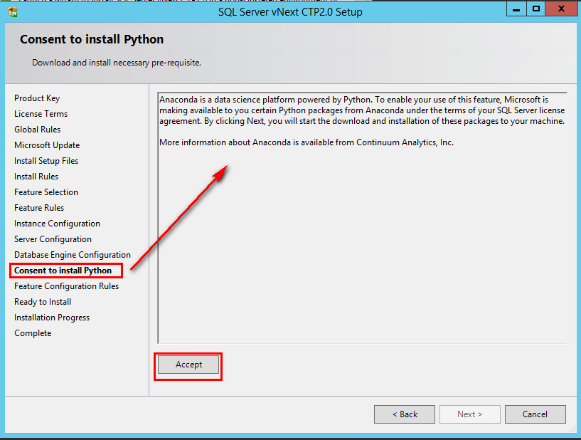This screenshot has height=440, width=581.
Task: Select the Server Configuration step
Action: (x=53, y=239)
